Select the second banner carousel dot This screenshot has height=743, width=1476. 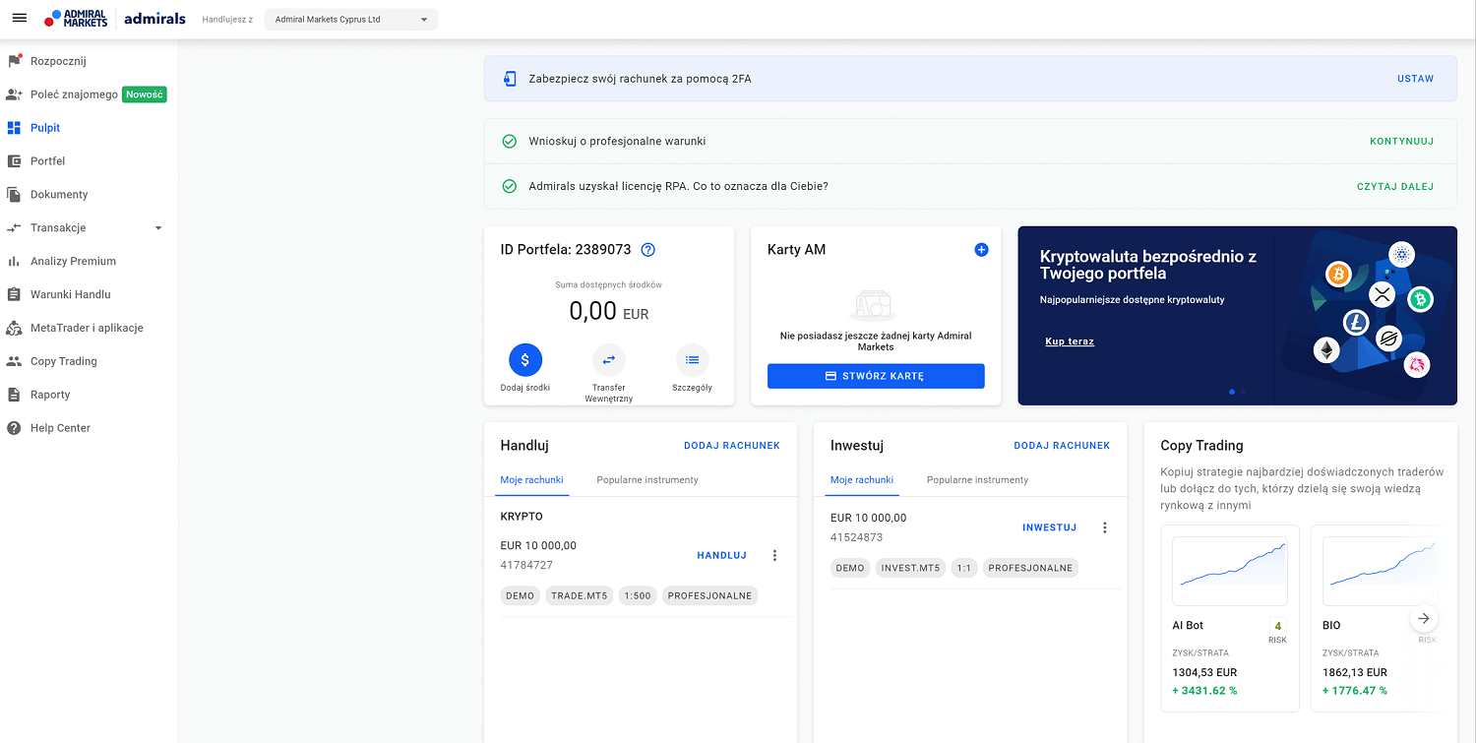(1243, 392)
